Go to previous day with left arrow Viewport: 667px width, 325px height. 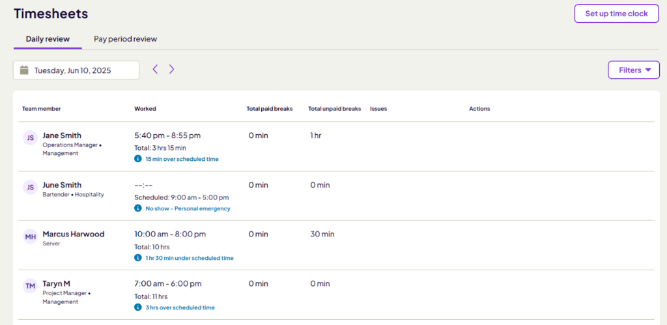pos(155,69)
